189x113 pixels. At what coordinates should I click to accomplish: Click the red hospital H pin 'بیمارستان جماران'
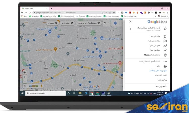[120, 63]
